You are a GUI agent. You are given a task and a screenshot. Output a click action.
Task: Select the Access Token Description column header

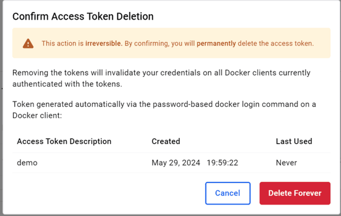coord(64,141)
